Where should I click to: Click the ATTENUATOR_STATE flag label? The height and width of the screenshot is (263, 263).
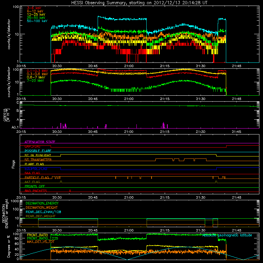(40, 142)
